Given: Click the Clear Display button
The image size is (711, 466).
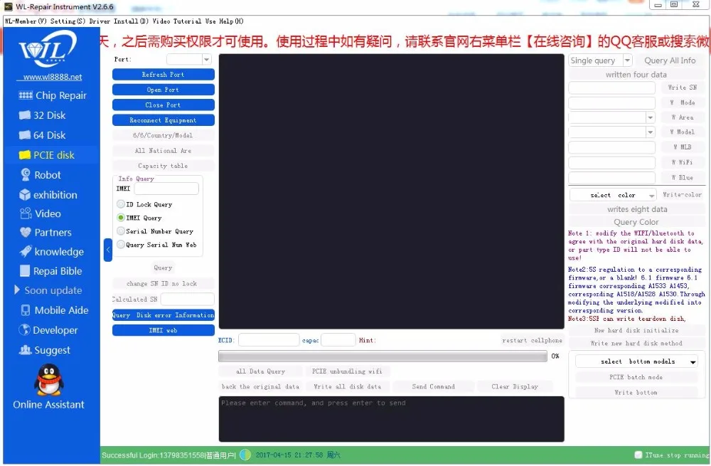Looking at the screenshot, I should coord(515,386).
